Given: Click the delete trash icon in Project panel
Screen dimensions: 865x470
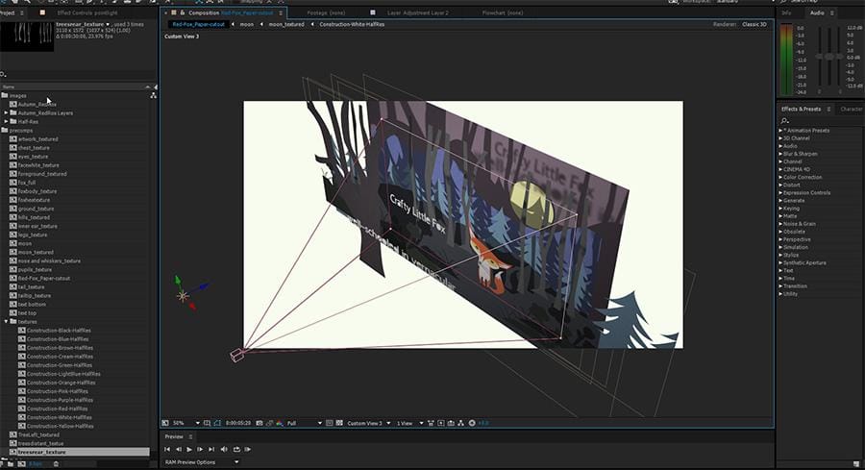Looking at the screenshot, I should point(56,464).
